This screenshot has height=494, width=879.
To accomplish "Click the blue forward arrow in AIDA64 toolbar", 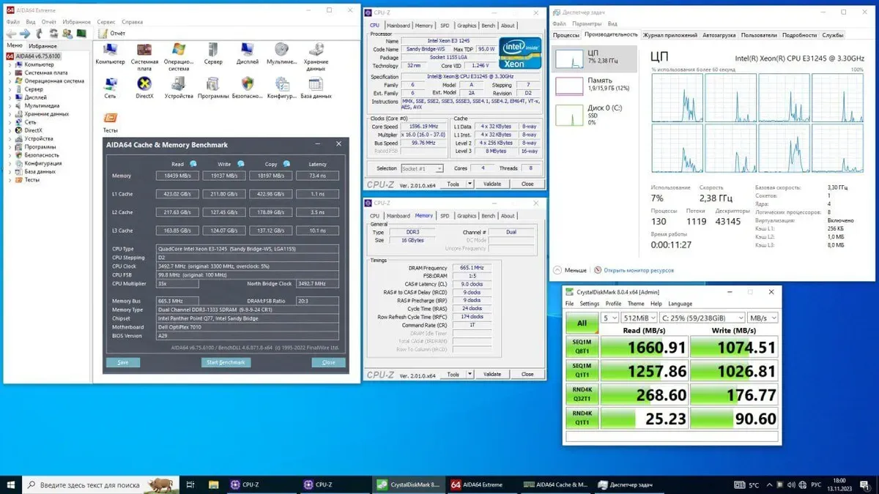I will (25, 34).
